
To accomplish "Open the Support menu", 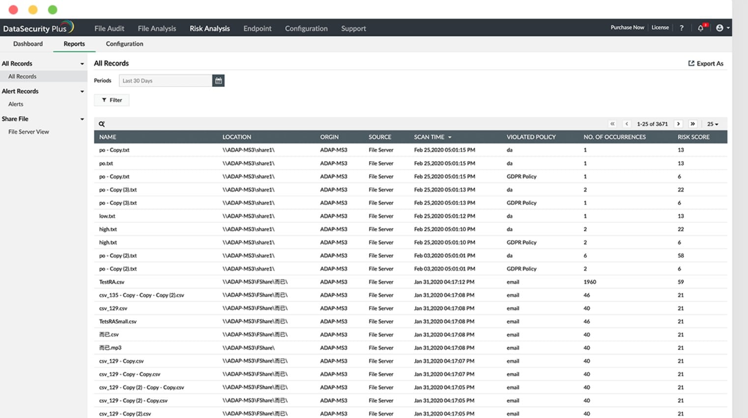I will click(354, 28).
